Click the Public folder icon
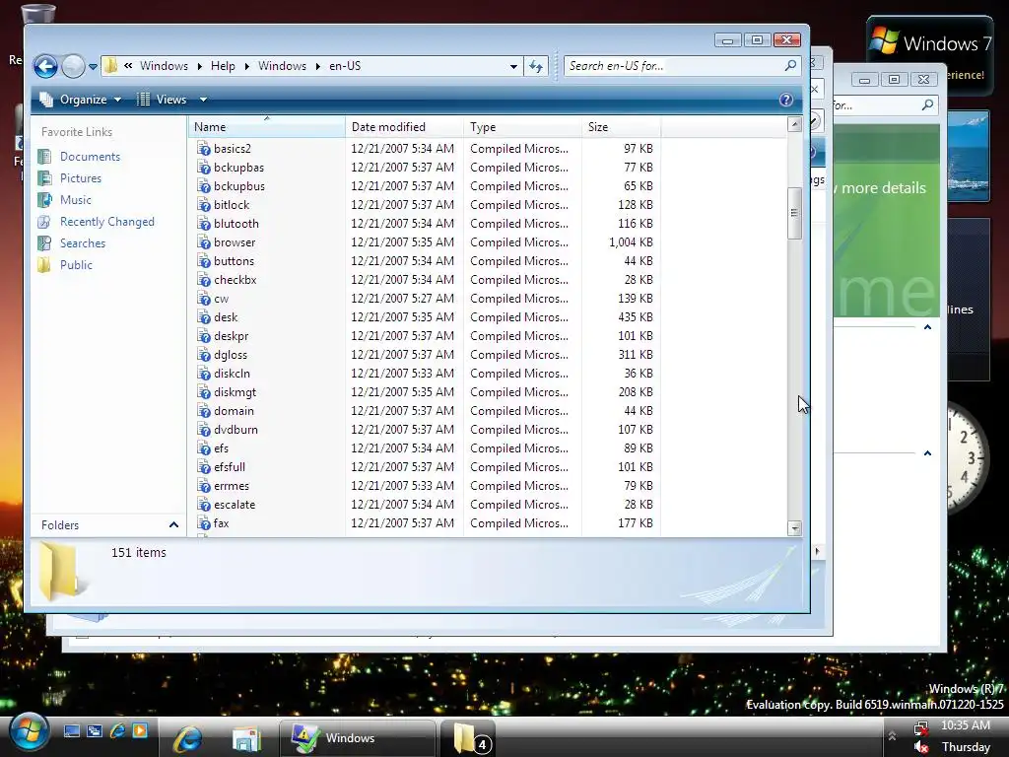Viewport: 1009px width, 757px height. [44, 265]
